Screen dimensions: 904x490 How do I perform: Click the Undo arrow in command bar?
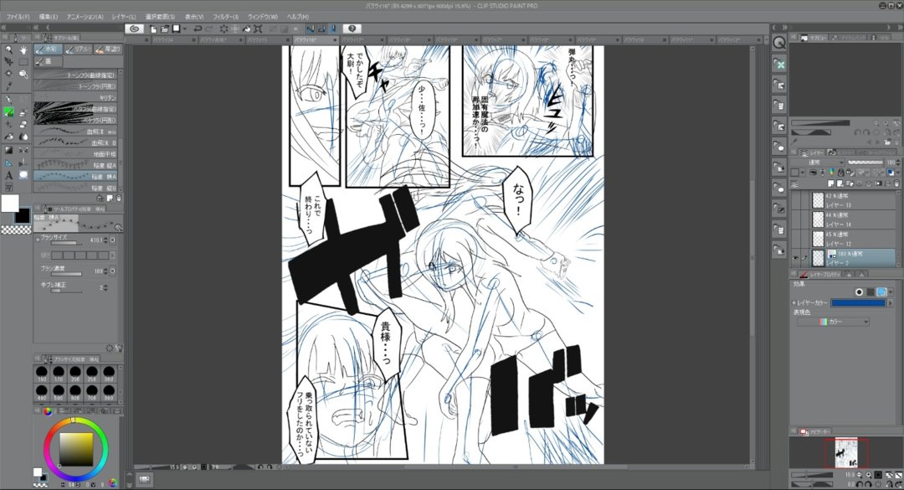pyautogui.click(x=198, y=28)
